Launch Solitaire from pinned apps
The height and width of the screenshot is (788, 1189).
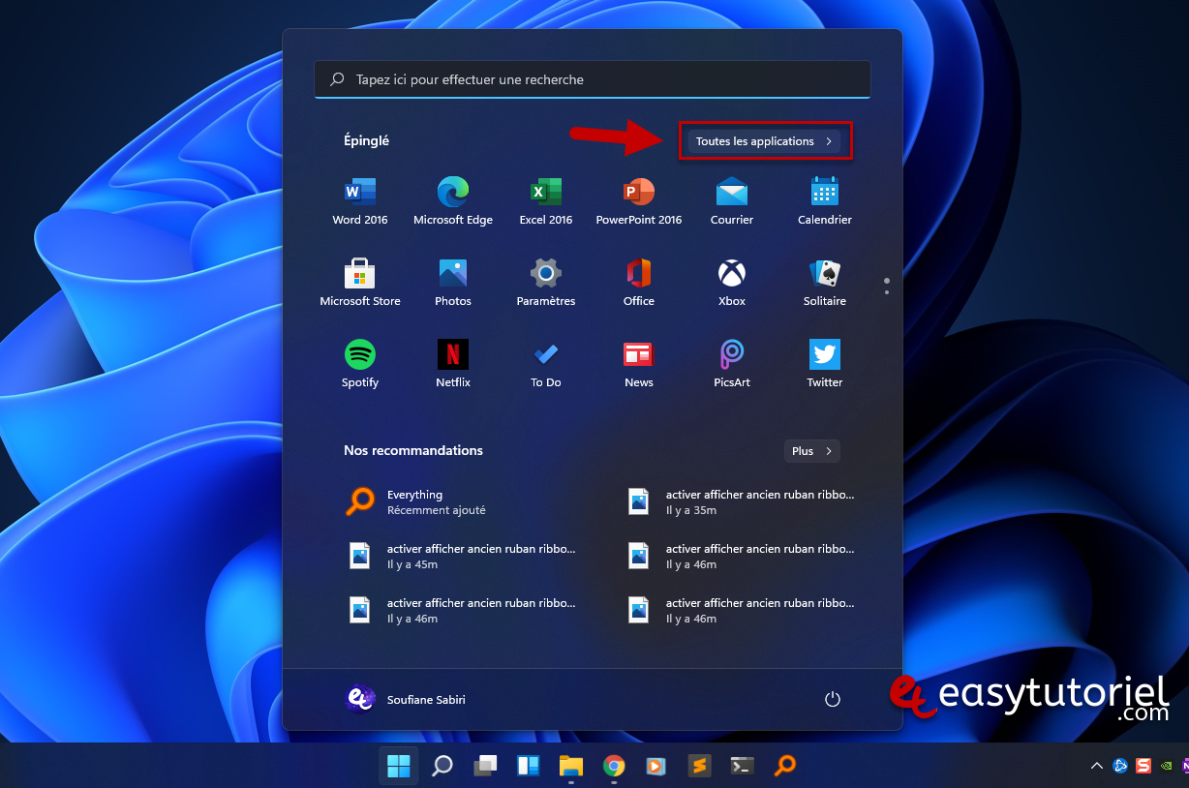click(x=825, y=283)
